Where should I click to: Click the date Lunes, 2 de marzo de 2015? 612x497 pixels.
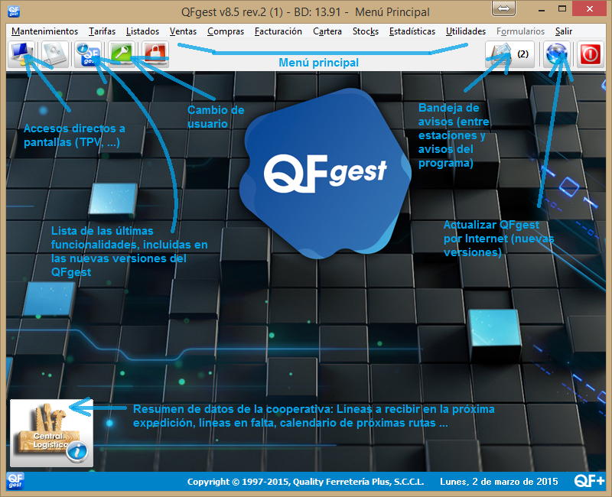tap(499, 482)
